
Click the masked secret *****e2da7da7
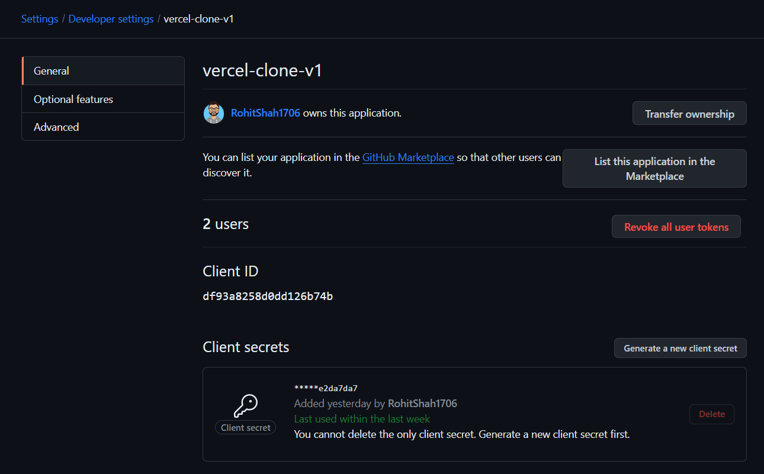pyautogui.click(x=326, y=388)
